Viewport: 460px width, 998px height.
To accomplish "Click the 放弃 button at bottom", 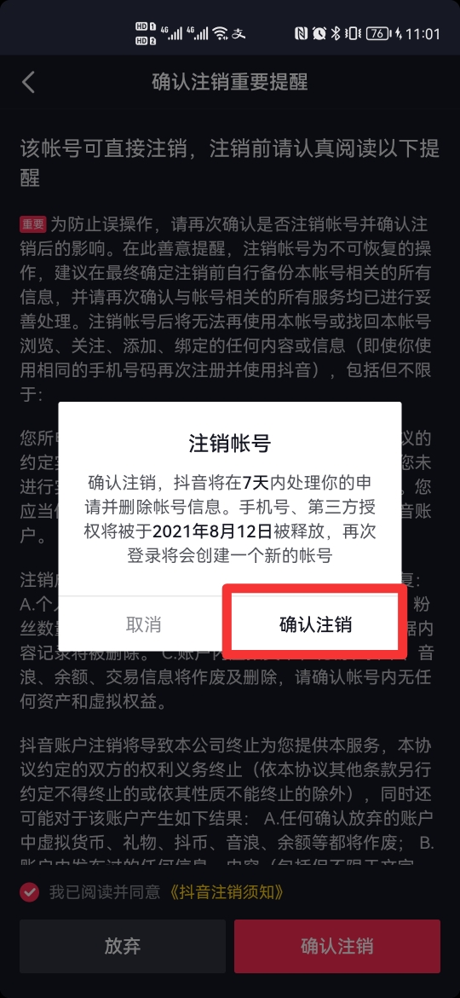I will pos(123,946).
